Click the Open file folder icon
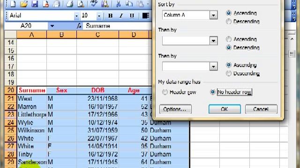This screenshot has width=300, height=168. click(x=24, y=4)
